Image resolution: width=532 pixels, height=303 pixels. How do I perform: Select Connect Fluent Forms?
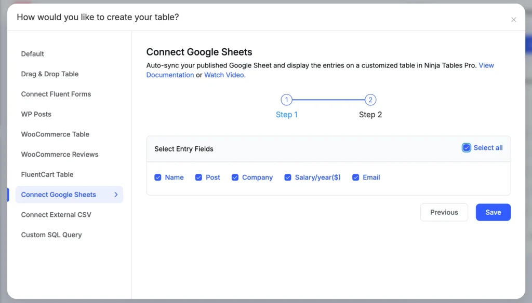56,94
